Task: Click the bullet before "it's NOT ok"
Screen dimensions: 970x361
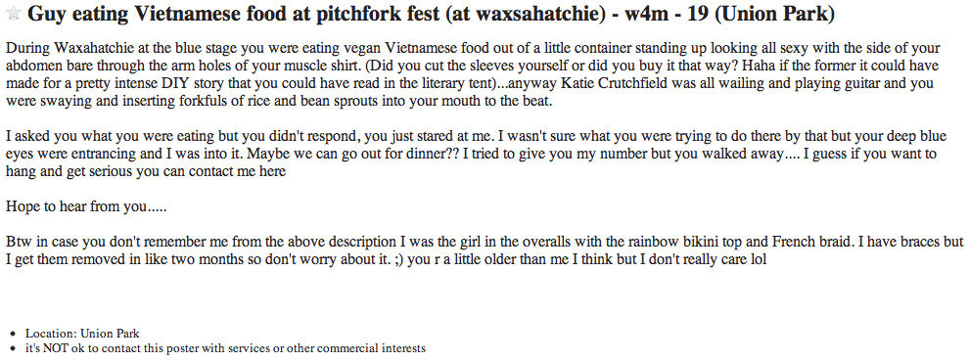Action: point(15,348)
